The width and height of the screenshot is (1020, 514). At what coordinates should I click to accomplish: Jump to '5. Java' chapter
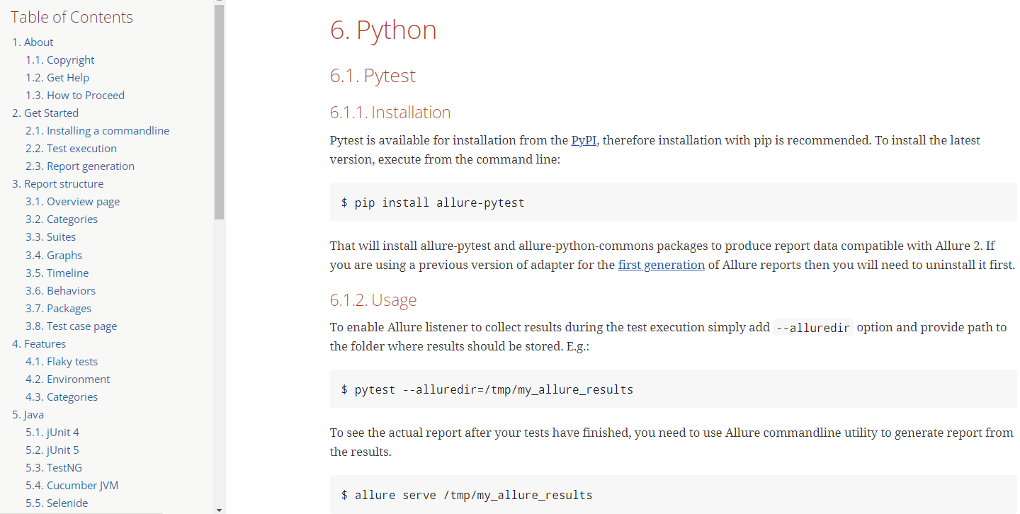(x=28, y=414)
